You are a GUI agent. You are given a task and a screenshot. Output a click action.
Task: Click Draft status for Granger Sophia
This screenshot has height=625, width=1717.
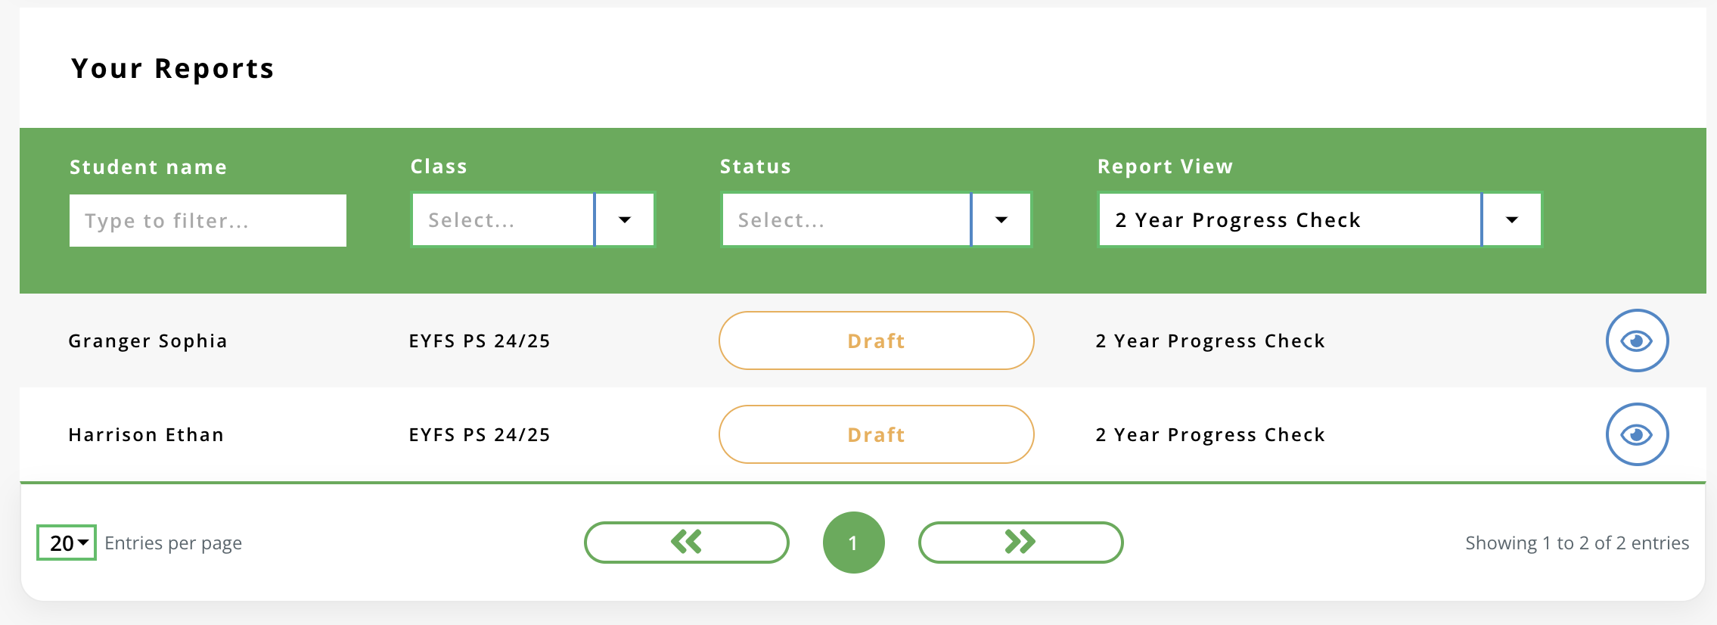pos(876,340)
